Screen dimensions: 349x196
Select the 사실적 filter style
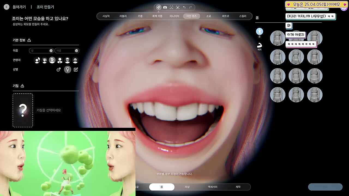click(106, 16)
